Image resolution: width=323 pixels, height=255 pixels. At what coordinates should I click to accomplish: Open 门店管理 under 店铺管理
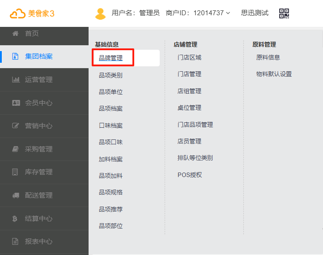tap(189, 74)
